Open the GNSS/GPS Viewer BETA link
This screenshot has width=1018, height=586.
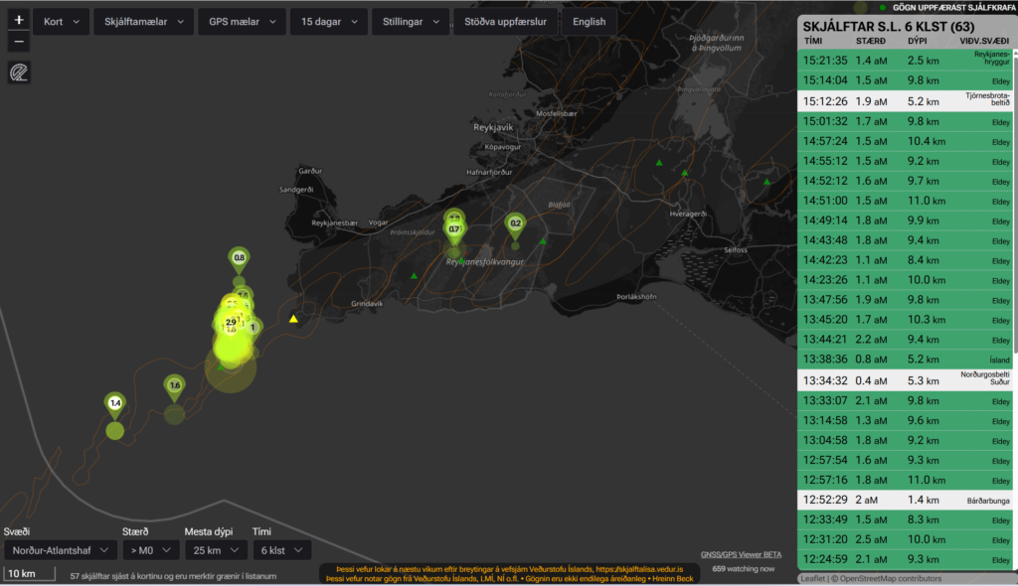741,555
